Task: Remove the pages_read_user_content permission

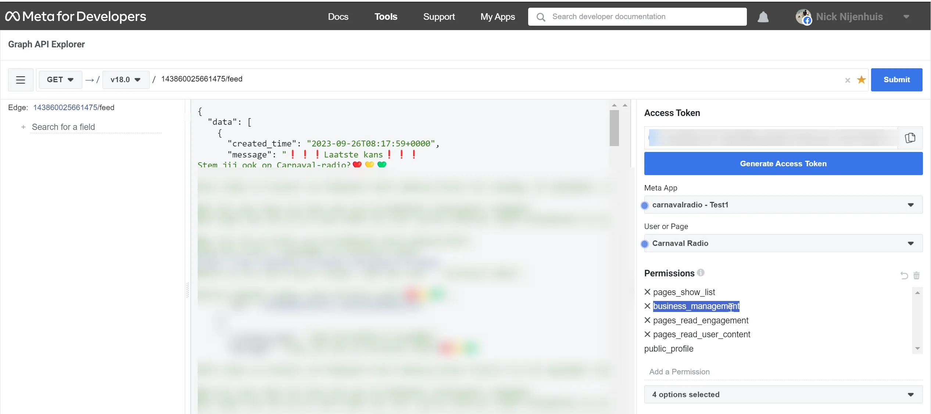Action: point(648,334)
